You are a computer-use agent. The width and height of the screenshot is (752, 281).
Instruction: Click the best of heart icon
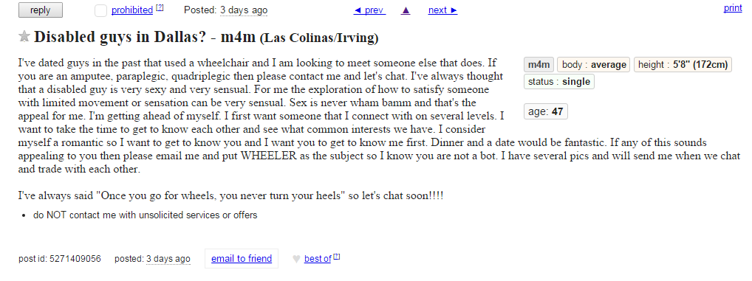tap(296, 259)
